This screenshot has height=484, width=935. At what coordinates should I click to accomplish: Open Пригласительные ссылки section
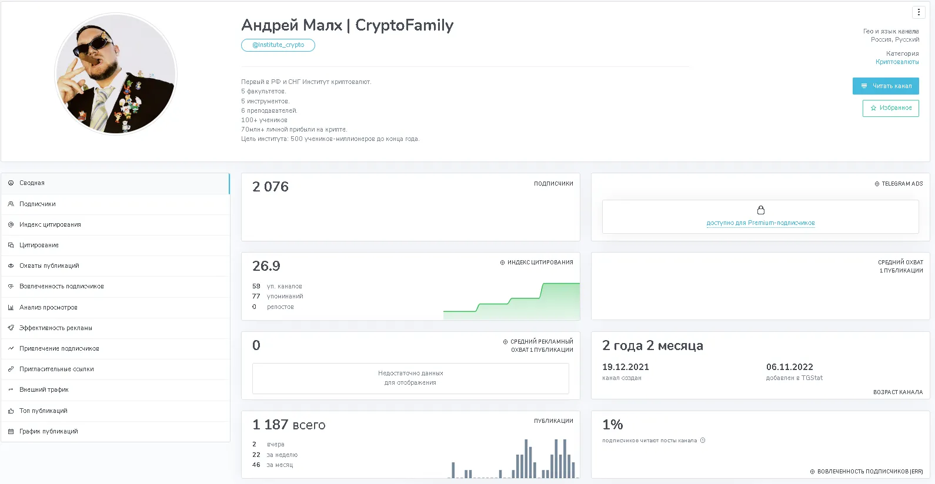click(115, 369)
